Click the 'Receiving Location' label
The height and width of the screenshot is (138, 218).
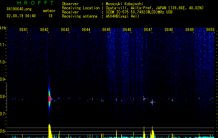click(x=81, y=8)
